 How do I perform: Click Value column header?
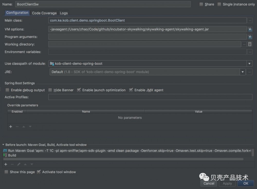[x=198, y=112]
